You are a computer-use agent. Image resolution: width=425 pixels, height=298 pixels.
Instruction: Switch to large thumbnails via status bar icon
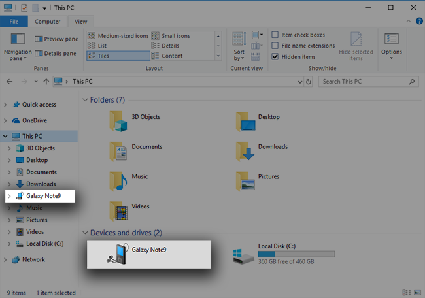[417, 292]
